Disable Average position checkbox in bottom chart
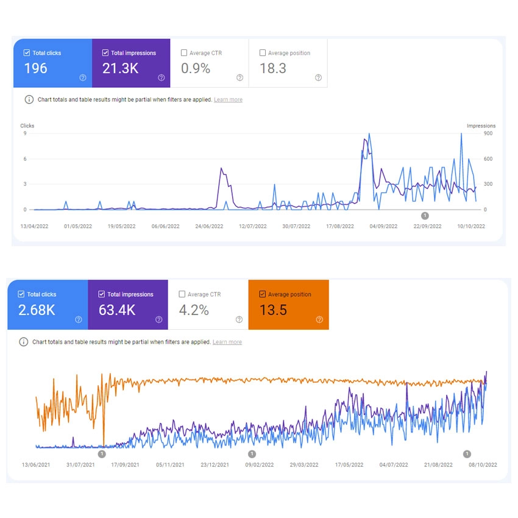Image resolution: width=518 pixels, height=518 pixels. click(x=263, y=294)
